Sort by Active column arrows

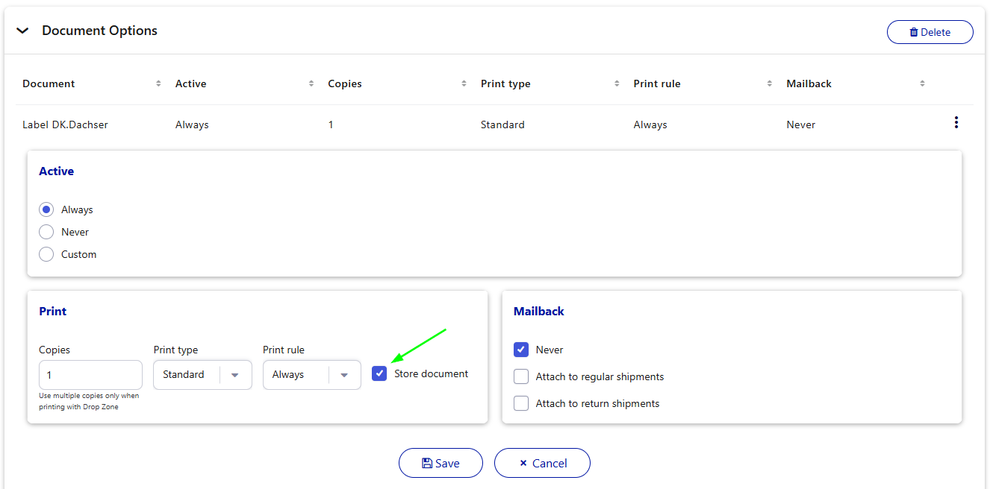[x=311, y=83]
